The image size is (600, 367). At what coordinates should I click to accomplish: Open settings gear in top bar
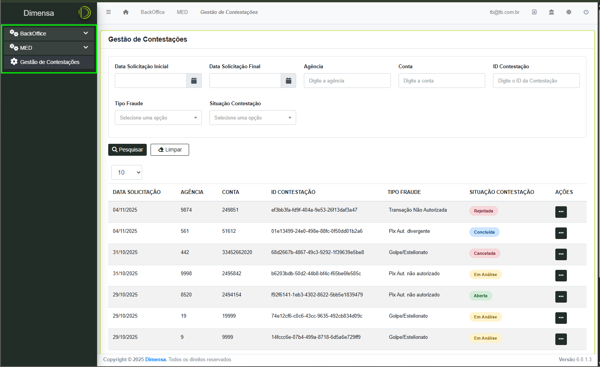[x=569, y=12]
